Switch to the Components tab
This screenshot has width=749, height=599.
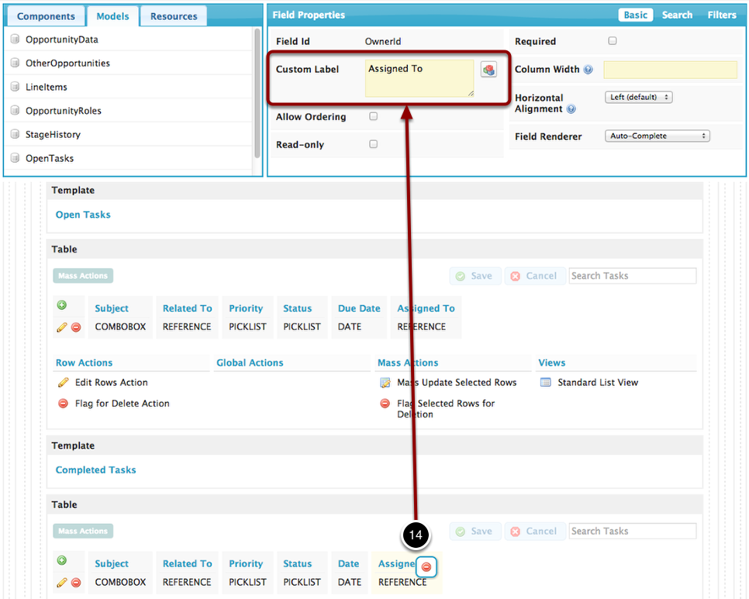click(x=46, y=16)
